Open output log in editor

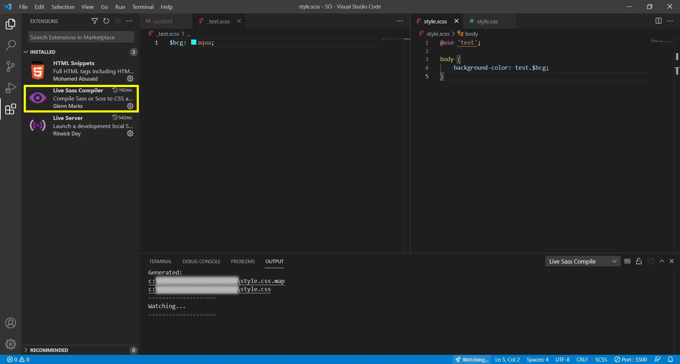coord(651,261)
